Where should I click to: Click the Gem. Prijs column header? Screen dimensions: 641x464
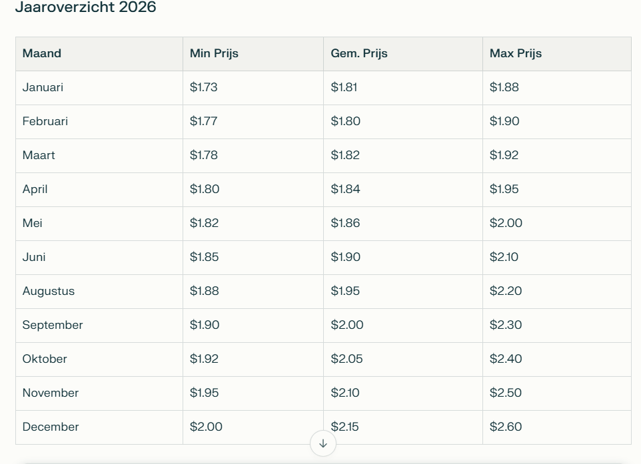358,53
